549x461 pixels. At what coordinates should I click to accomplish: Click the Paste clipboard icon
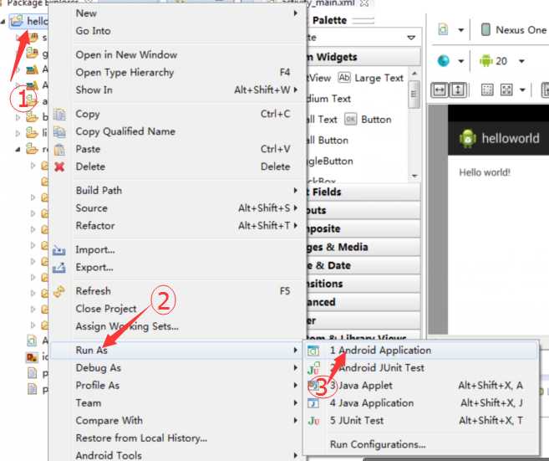(59, 150)
